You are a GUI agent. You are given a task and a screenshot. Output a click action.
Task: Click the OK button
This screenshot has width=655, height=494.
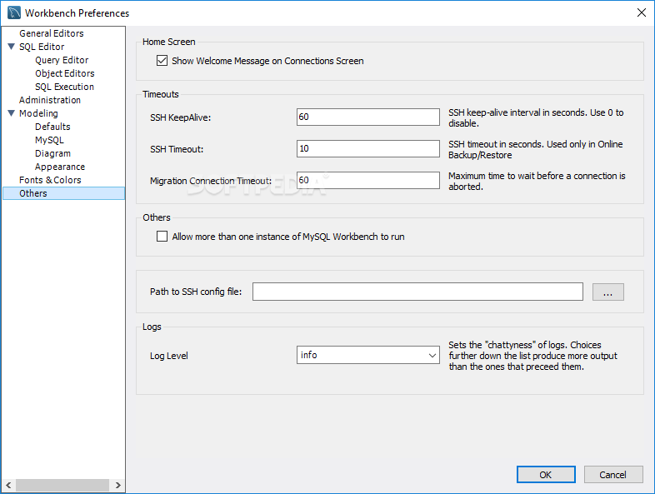tap(546, 474)
